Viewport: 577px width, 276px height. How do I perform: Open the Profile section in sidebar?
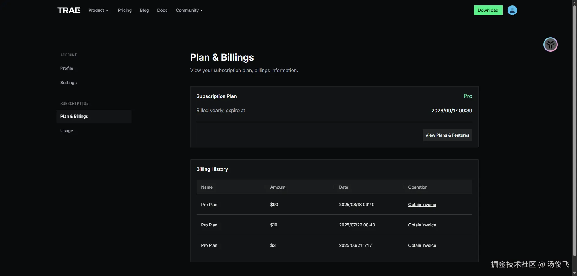pyautogui.click(x=67, y=68)
